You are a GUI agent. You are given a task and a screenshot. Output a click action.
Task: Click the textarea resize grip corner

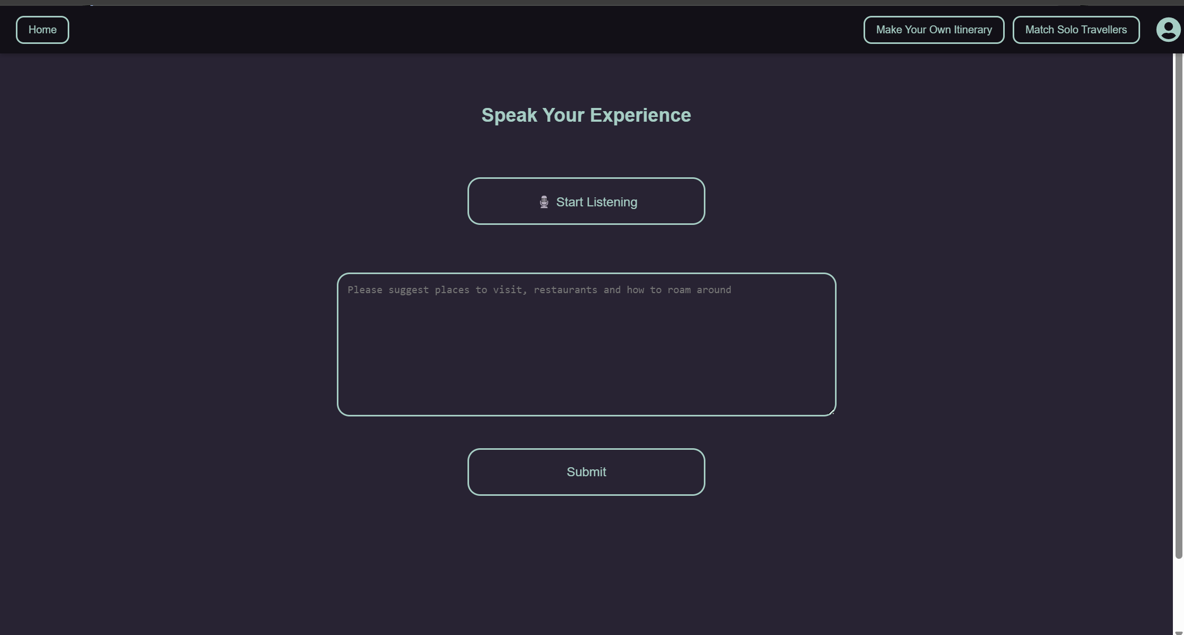[832, 412]
